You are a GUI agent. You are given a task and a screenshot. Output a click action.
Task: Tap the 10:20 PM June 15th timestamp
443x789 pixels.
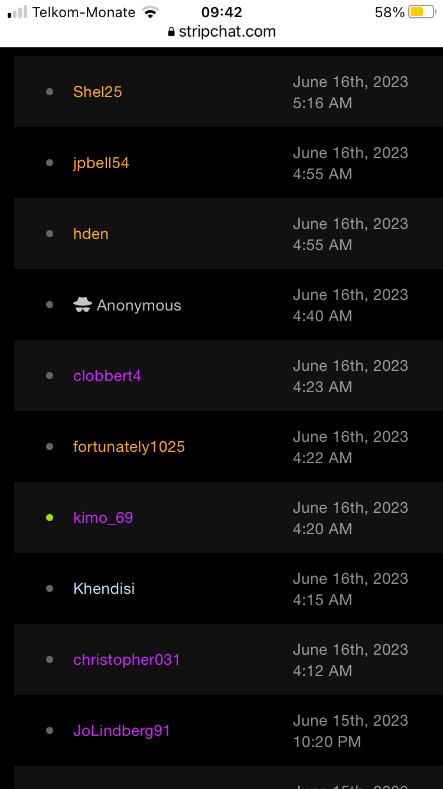350,731
